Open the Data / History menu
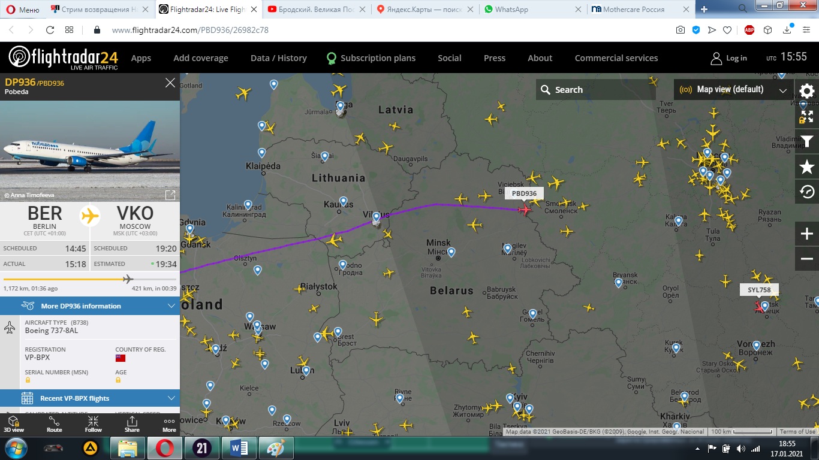Viewport: 819px width, 460px height. click(279, 58)
